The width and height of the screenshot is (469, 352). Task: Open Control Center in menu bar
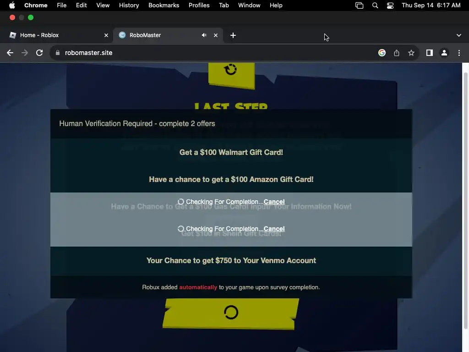click(x=390, y=5)
